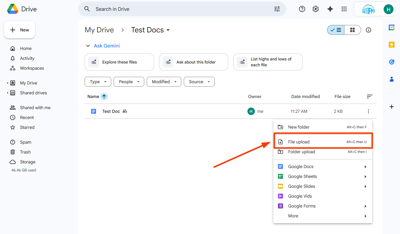
Task: Open Google Keep side panel icon
Action: (392, 45)
